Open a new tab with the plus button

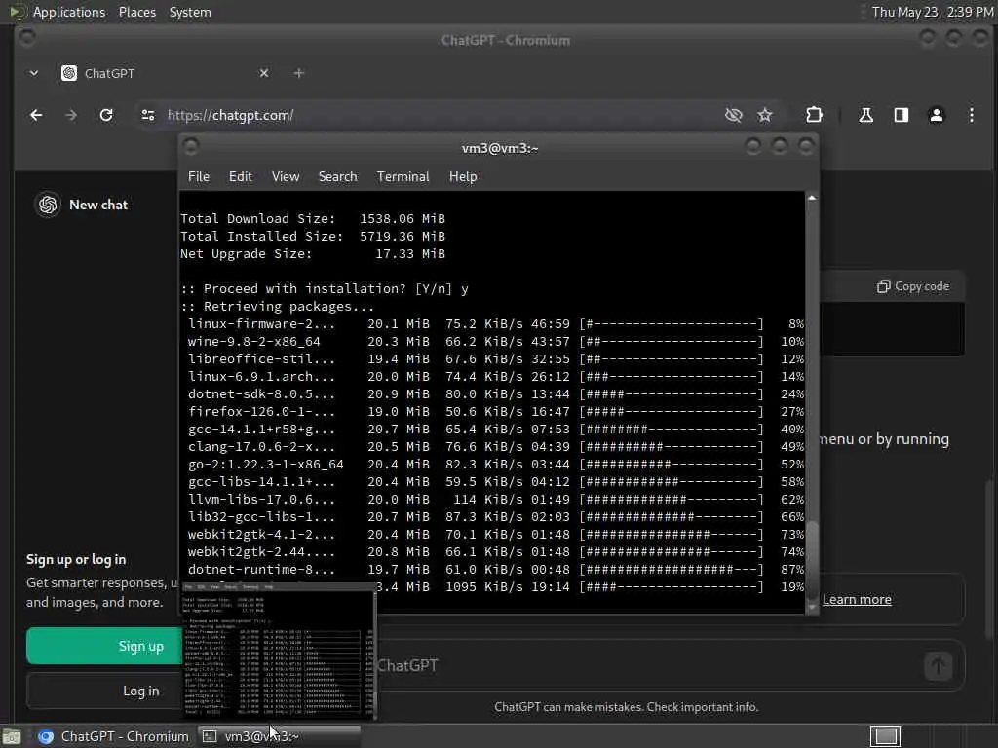pos(298,73)
